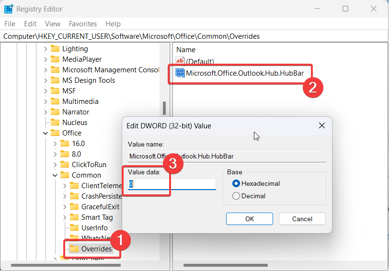Click the Value data input field
389x271 pixels.
tap(172, 184)
